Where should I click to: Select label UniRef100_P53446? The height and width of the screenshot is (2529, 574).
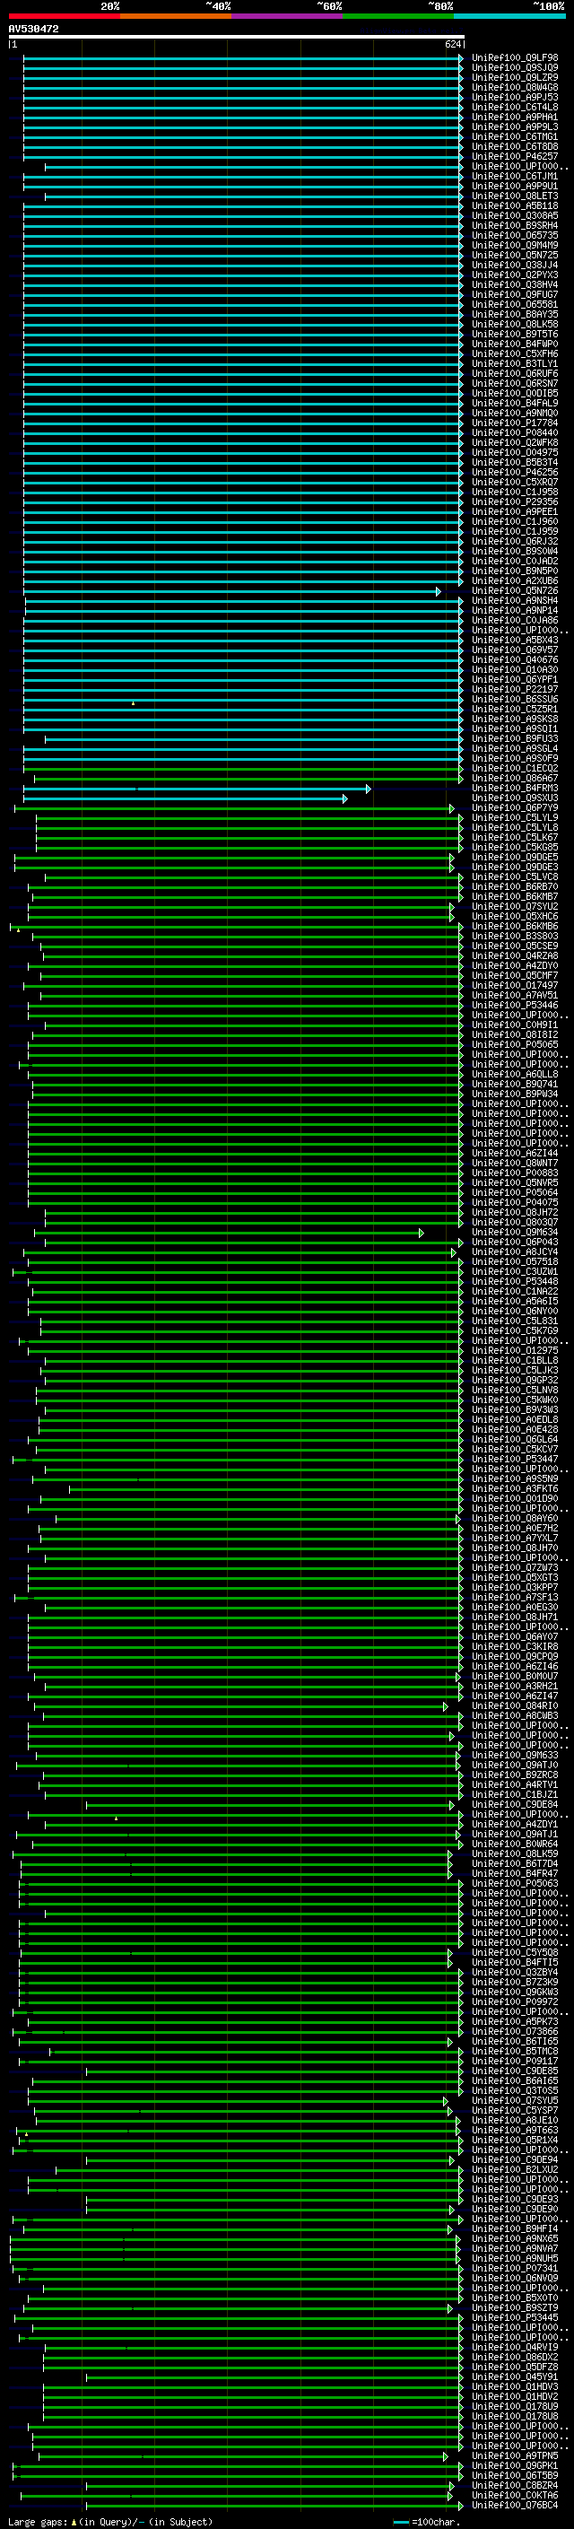tap(515, 1005)
